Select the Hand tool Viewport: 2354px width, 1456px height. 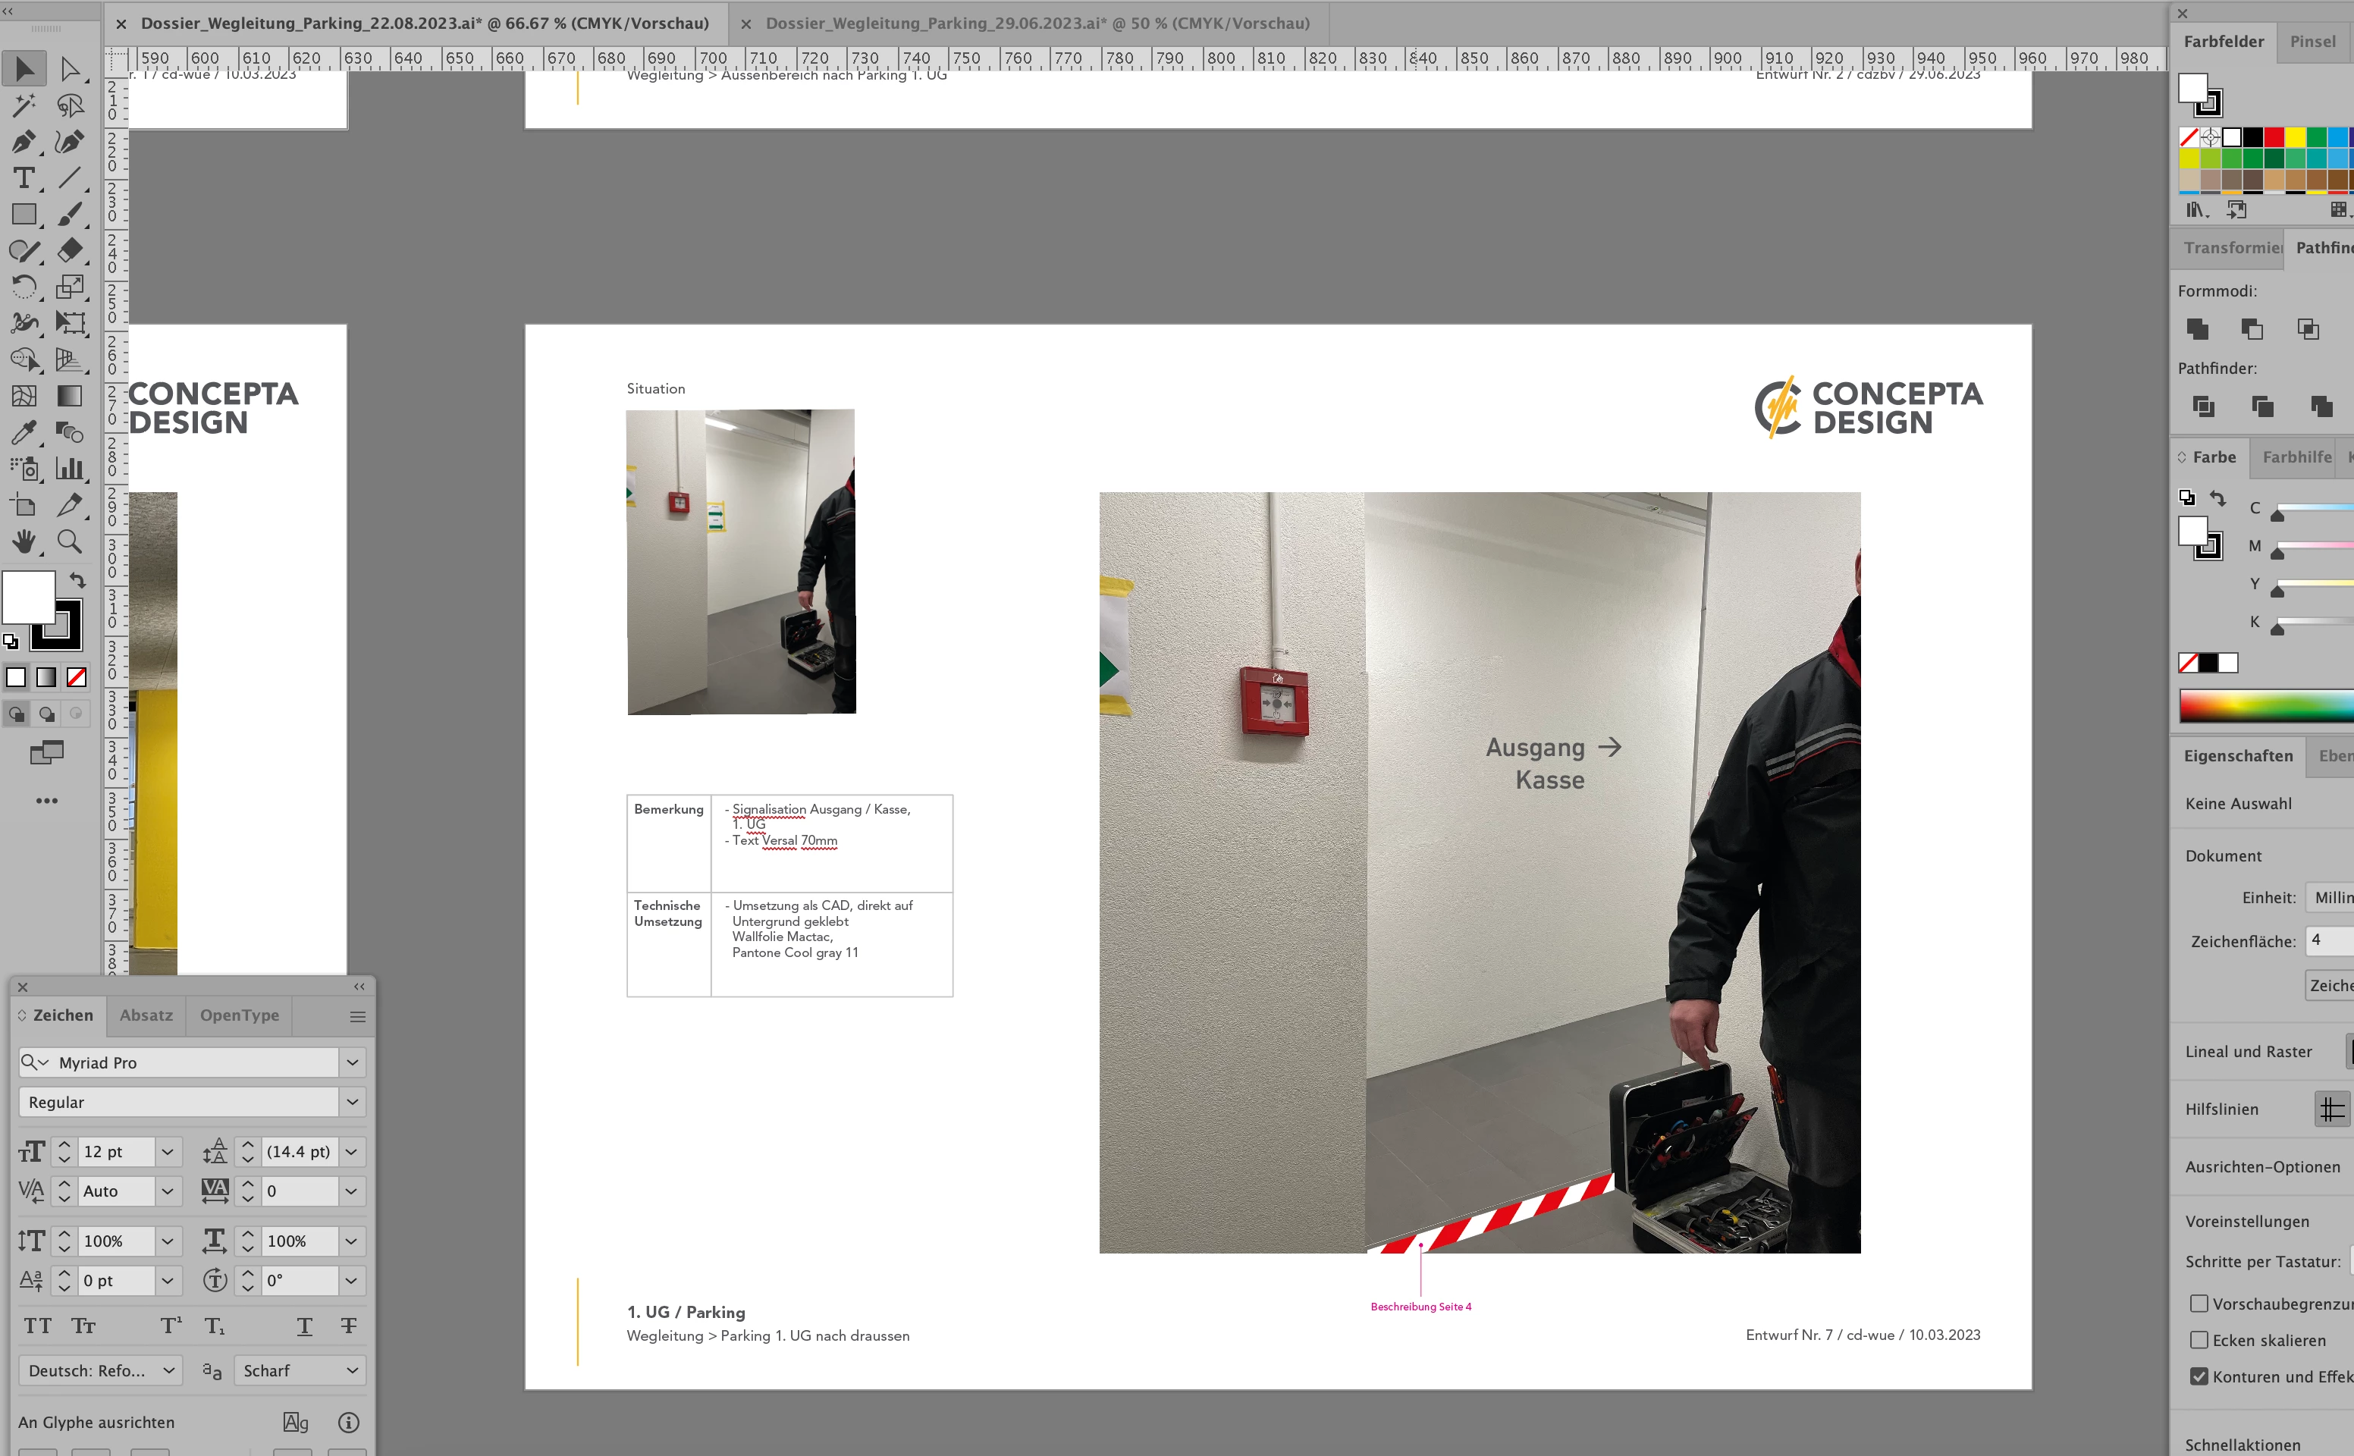[24, 541]
